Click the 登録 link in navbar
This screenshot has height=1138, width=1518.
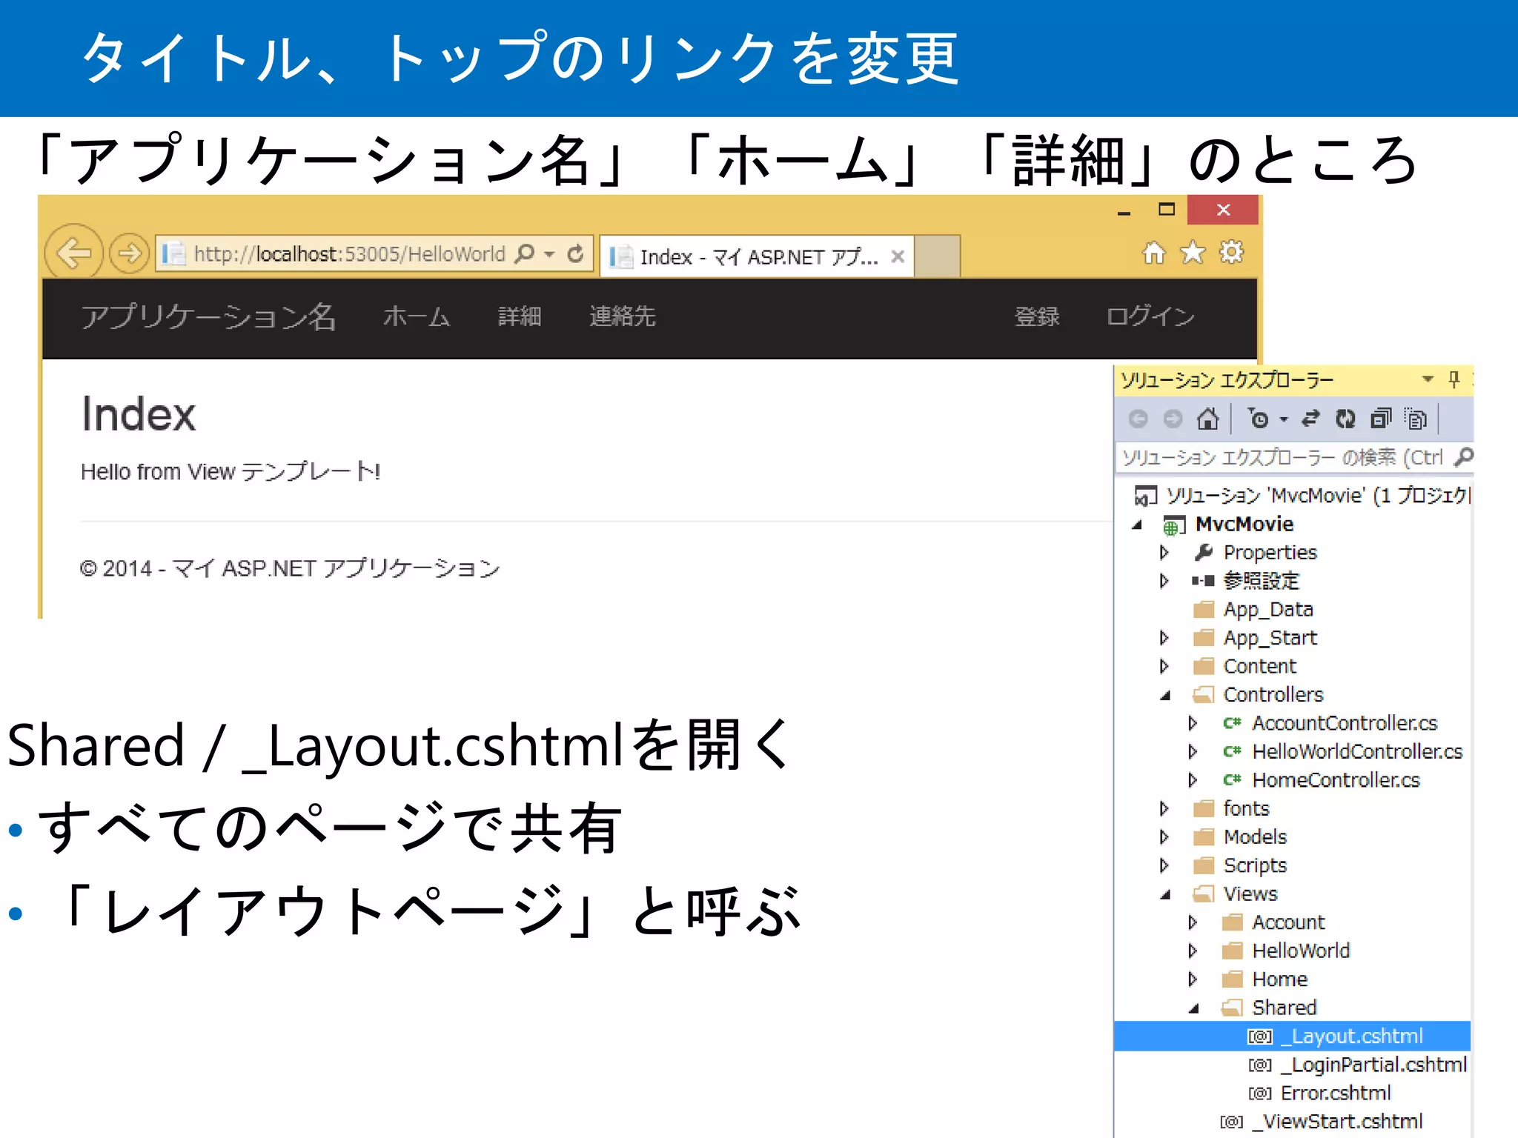1037,317
